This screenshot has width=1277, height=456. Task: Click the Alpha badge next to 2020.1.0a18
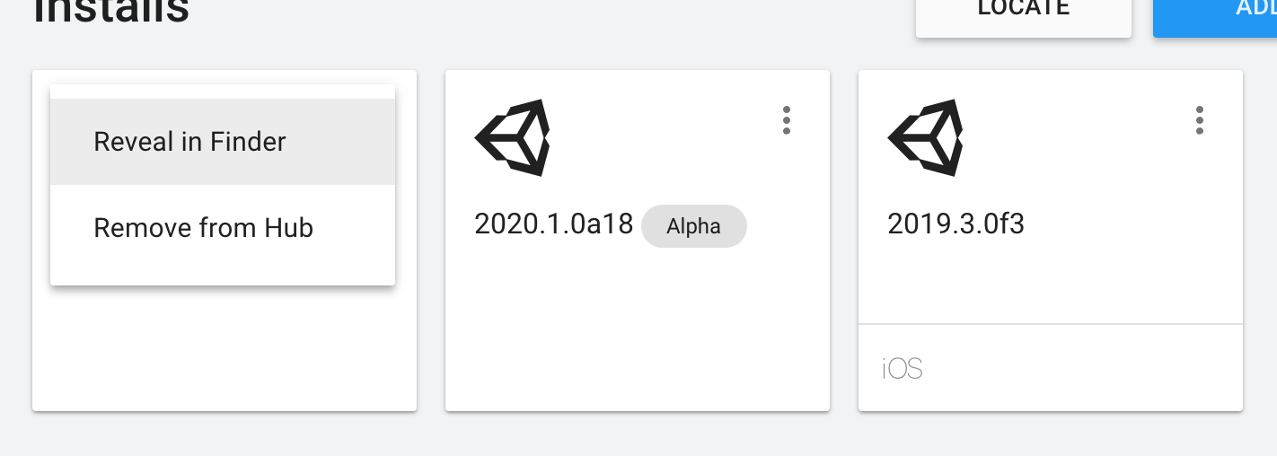(x=693, y=226)
